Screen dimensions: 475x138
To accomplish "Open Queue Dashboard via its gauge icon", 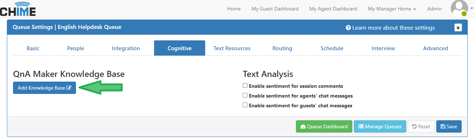I will click(303, 126).
